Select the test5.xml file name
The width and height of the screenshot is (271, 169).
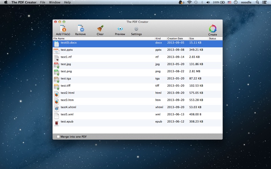point(67,114)
